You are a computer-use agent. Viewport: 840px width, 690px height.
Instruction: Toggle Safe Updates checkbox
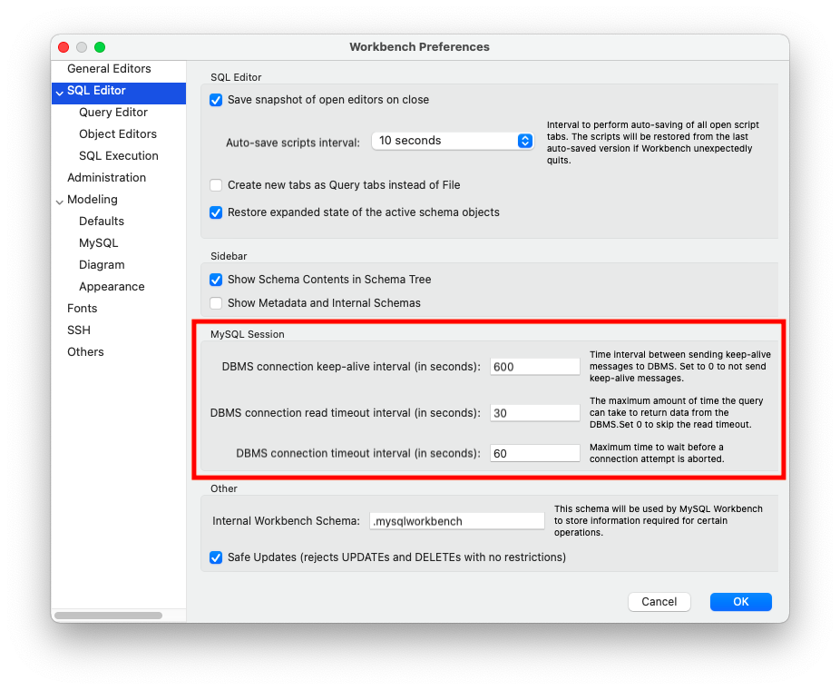[216, 557]
